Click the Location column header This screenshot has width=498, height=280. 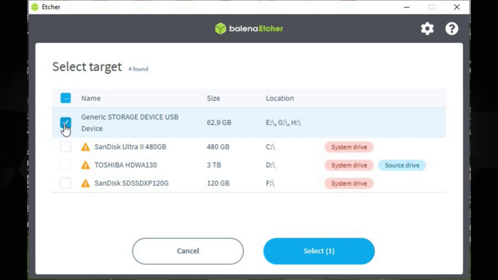point(280,98)
